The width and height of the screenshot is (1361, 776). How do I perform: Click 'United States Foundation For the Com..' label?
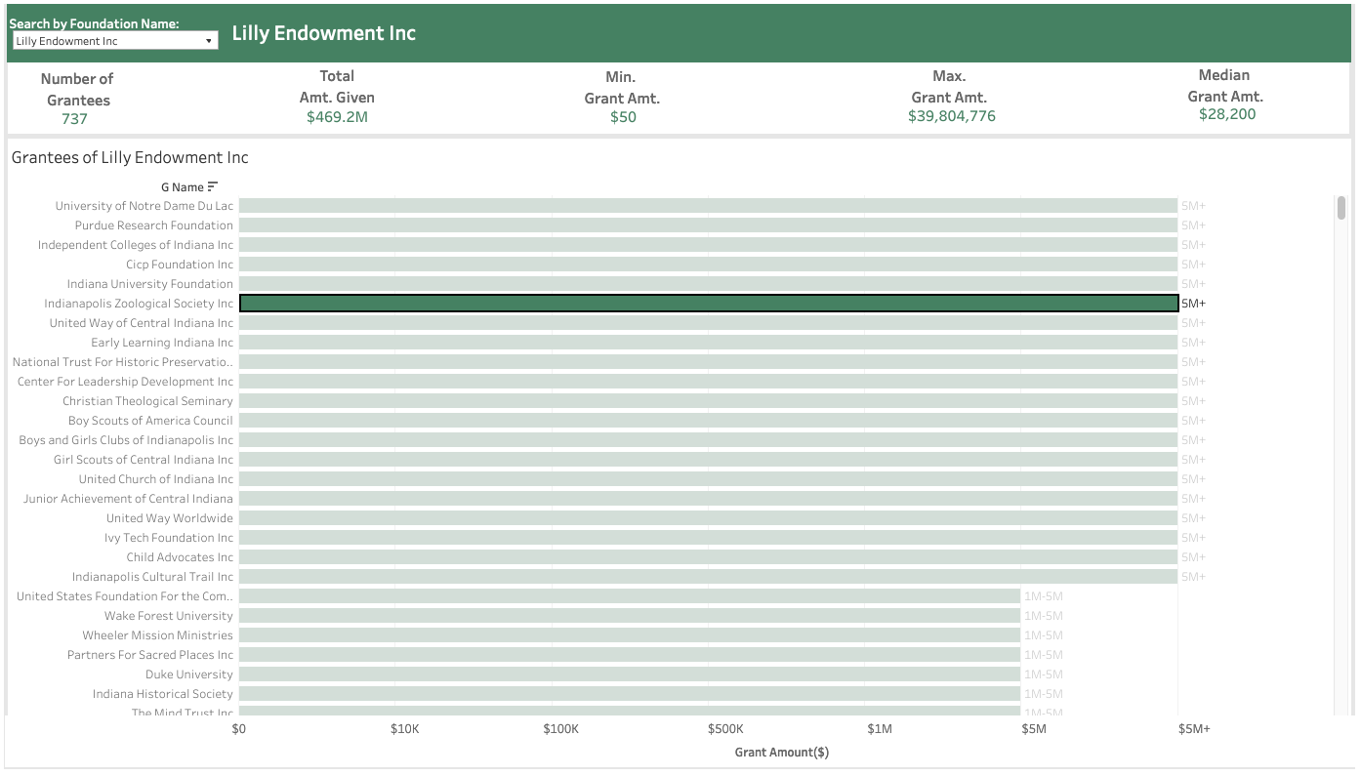125,596
